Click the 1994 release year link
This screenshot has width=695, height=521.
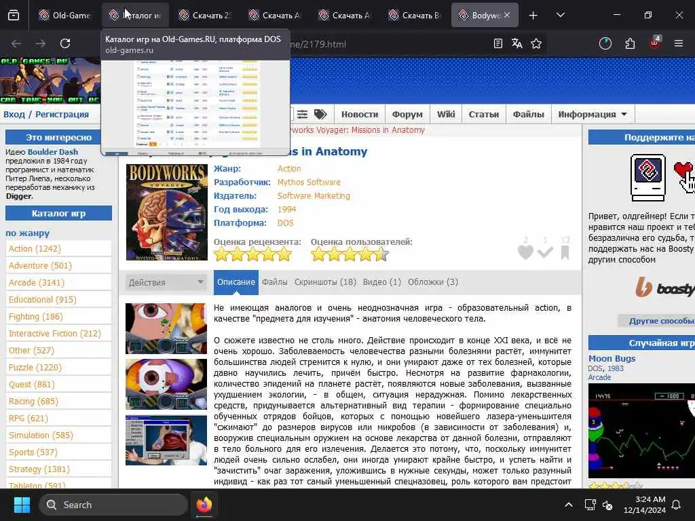(286, 209)
